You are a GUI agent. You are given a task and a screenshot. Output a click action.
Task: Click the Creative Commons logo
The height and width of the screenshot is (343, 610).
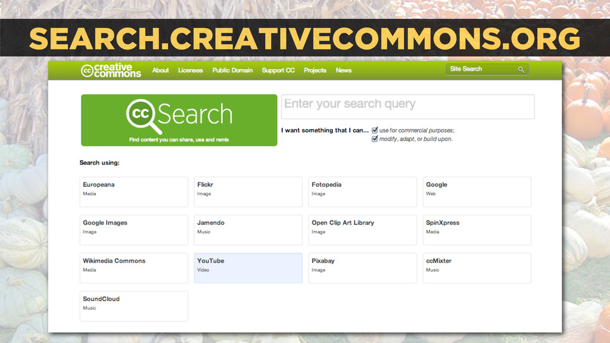111,70
